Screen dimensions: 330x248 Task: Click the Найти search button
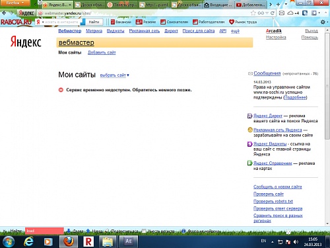click(94, 22)
